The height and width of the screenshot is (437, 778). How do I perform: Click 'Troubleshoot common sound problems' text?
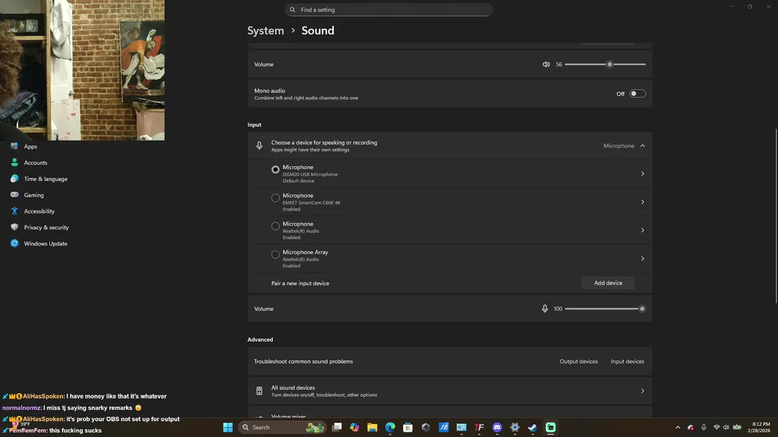click(x=303, y=361)
